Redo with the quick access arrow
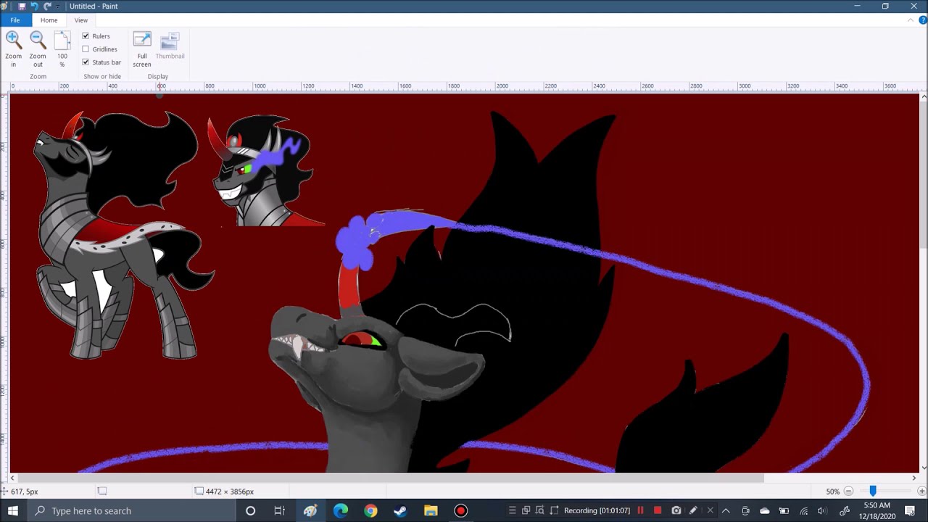928x522 pixels. point(47,6)
